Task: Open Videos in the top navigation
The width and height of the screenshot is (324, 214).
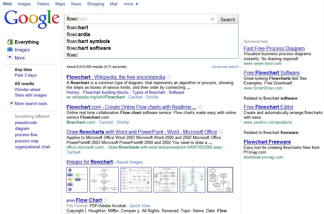Action: tap(43, 4)
